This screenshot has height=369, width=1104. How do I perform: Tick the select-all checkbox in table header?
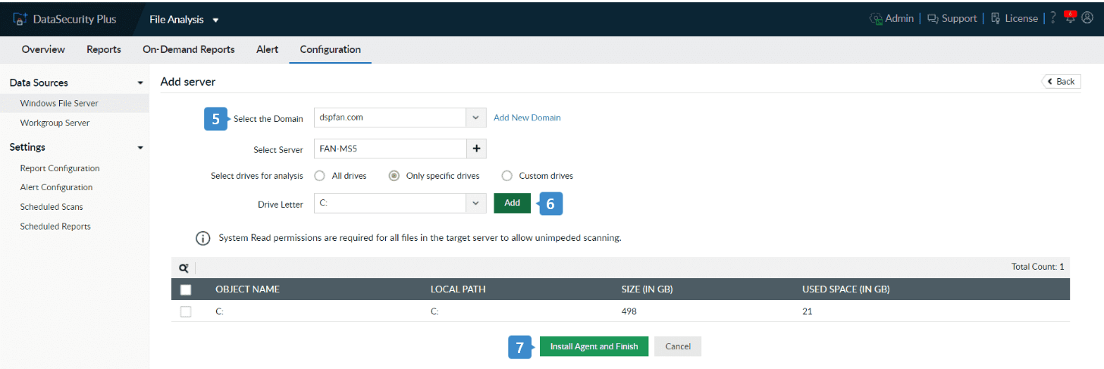[186, 289]
